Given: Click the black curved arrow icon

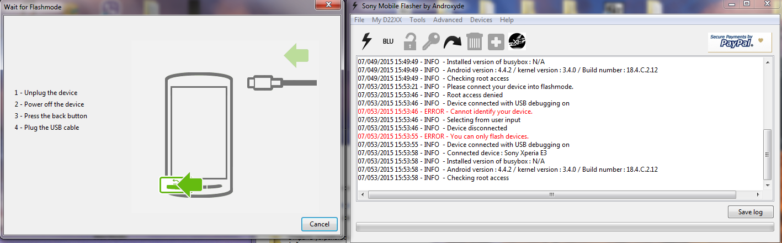Looking at the screenshot, I should 453,41.
